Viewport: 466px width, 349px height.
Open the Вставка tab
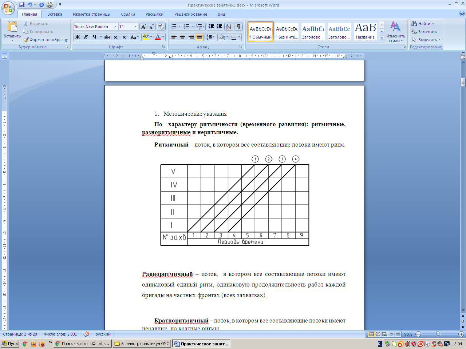(x=55, y=14)
